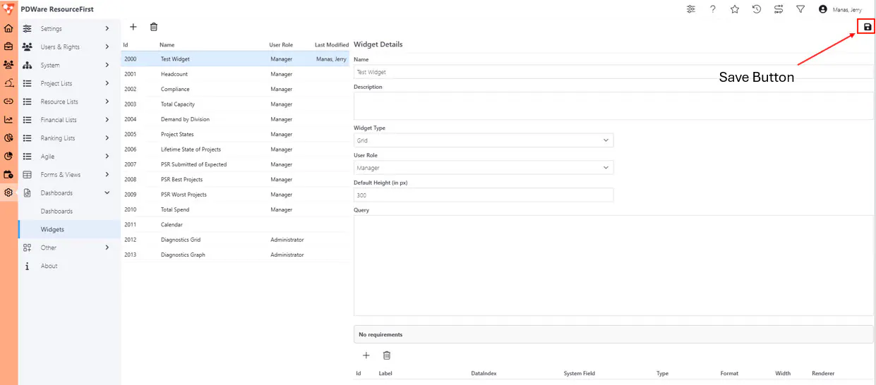Sort by Last Modified column header
This screenshot has width=876, height=385.
coord(332,44)
